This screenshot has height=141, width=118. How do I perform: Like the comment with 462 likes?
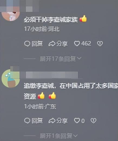coord(77,44)
